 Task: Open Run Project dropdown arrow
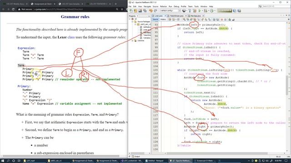click(202, 11)
